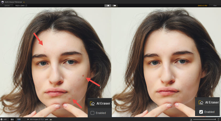Open the Alarty Image Enhancer app menu dropdown
Viewport: 221px width, 121px height.
[24, 2]
